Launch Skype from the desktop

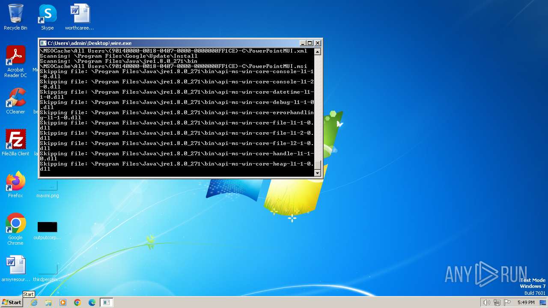point(48,17)
